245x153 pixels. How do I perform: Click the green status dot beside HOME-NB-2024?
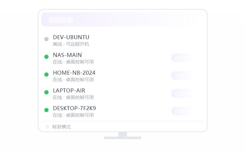click(x=47, y=75)
